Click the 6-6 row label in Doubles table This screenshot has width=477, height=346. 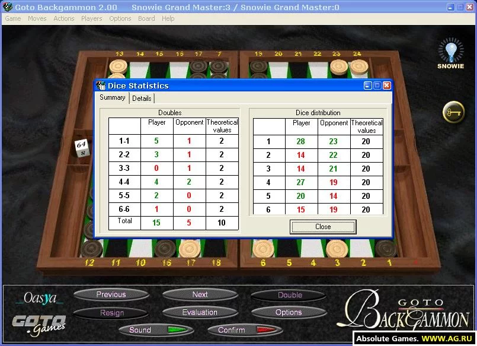124,209
